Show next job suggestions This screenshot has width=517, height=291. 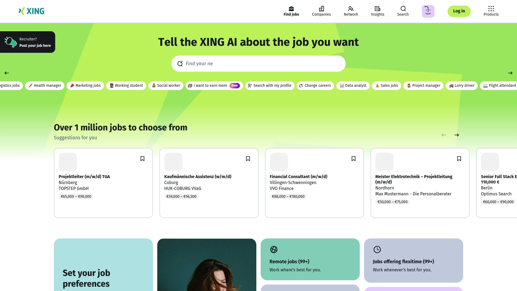pyautogui.click(x=457, y=135)
